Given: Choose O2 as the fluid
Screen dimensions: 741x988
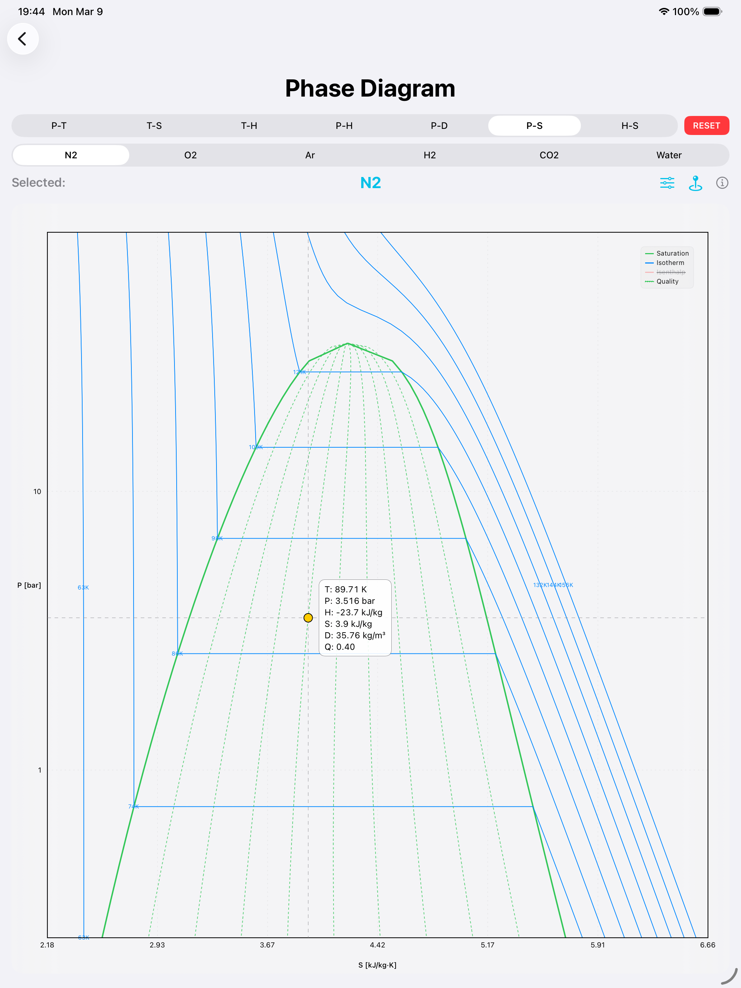Looking at the screenshot, I should [190, 155].
